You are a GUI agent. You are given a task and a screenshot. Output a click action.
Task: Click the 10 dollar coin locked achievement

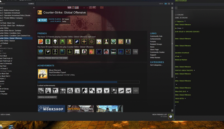point(77,91)
